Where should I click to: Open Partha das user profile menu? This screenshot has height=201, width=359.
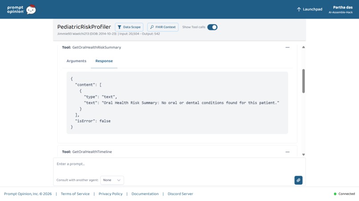(340, 10)
